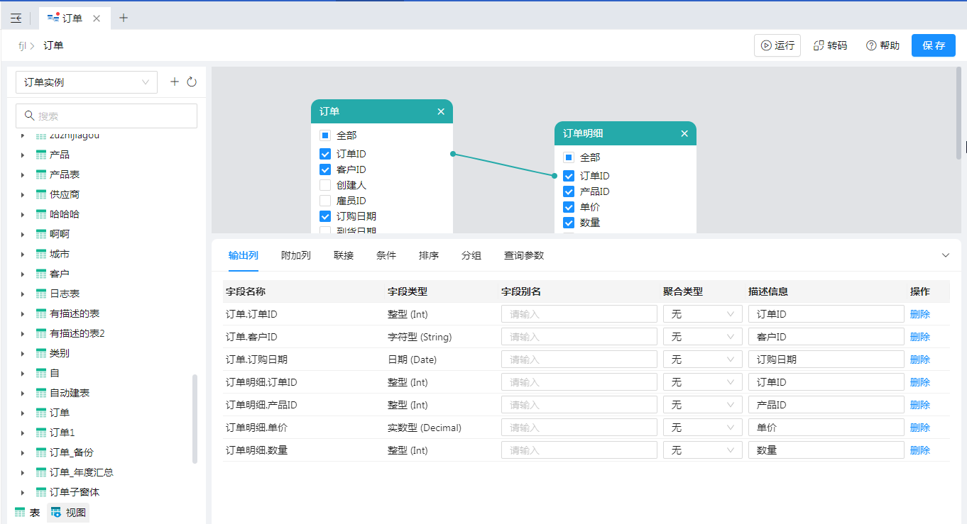Remove the 订单 table card with its X

(441, 111)
